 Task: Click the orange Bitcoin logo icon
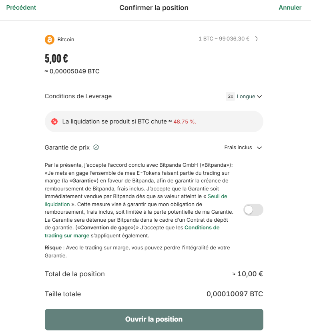(49, 39)
